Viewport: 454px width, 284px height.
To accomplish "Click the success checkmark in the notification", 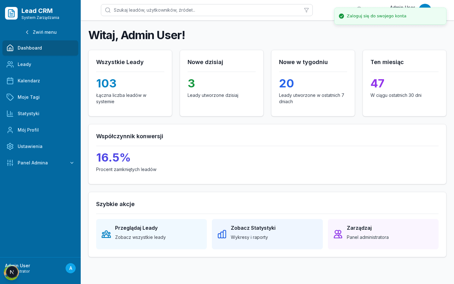I will tap(341, 16).
